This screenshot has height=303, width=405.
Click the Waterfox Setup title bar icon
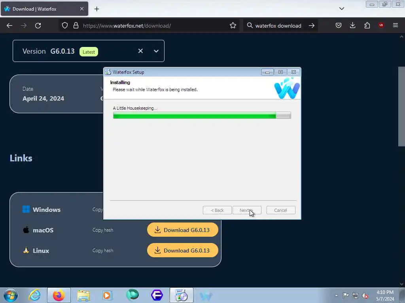click(108, 72)
